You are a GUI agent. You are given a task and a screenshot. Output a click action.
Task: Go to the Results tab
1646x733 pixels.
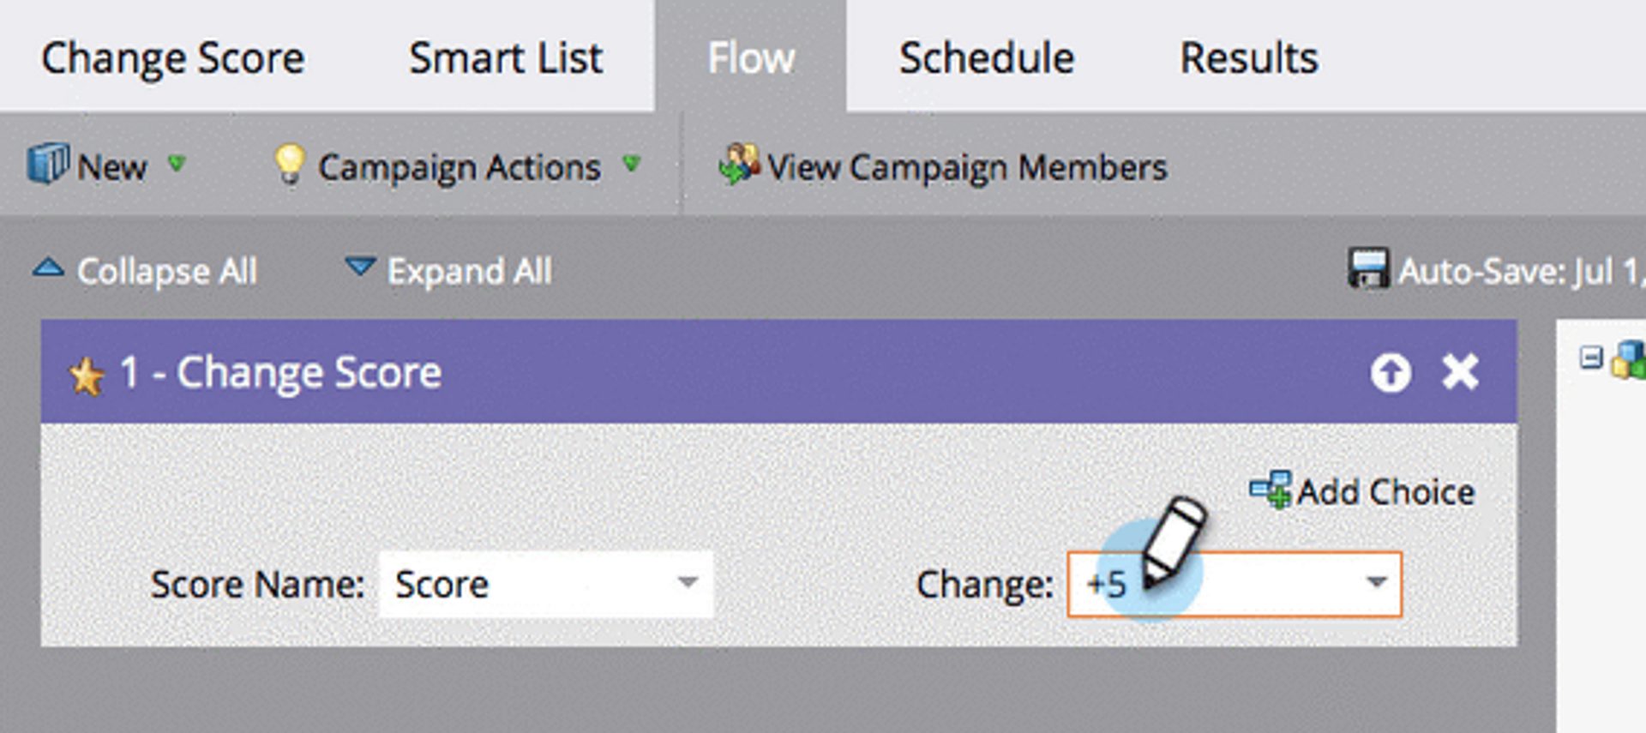1248,58
